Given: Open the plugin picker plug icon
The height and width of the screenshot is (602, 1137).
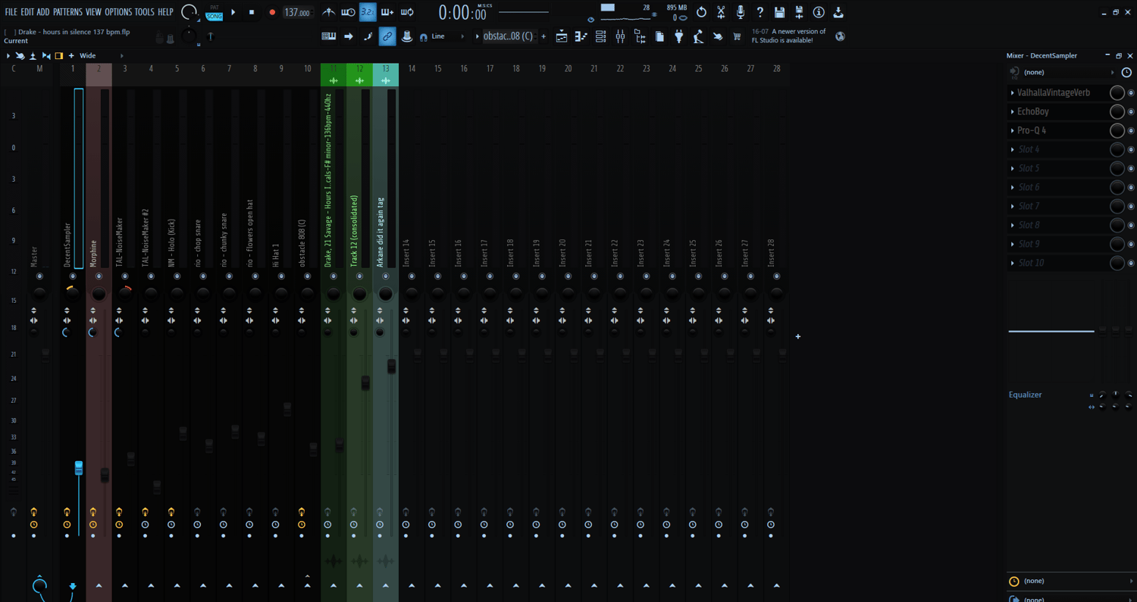Looking at the screenshot, I should 678,36.
